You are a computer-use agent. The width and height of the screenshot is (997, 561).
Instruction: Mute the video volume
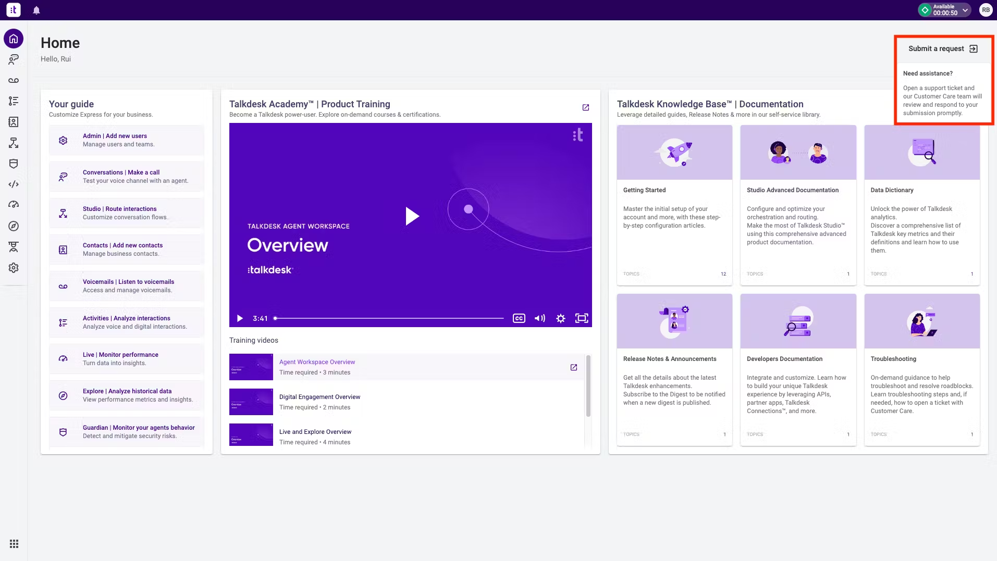[x=540, y=318]
